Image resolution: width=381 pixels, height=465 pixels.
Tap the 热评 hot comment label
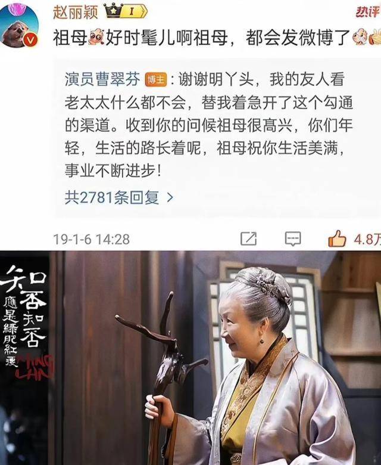pyautogui.click(x=367, y=12)
